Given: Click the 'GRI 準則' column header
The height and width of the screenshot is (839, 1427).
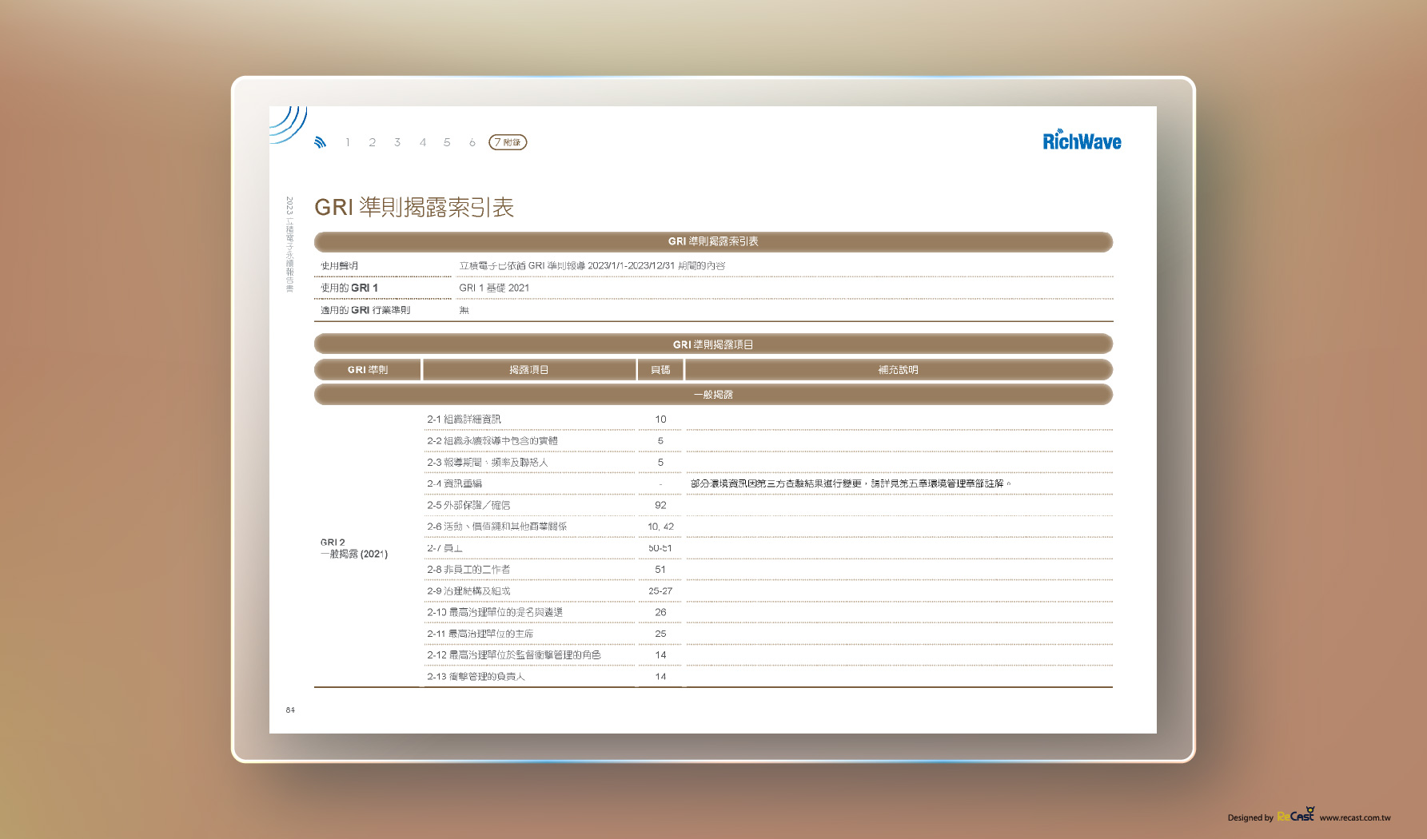Looking at the screenshot, I should click(x=368, y=370).
